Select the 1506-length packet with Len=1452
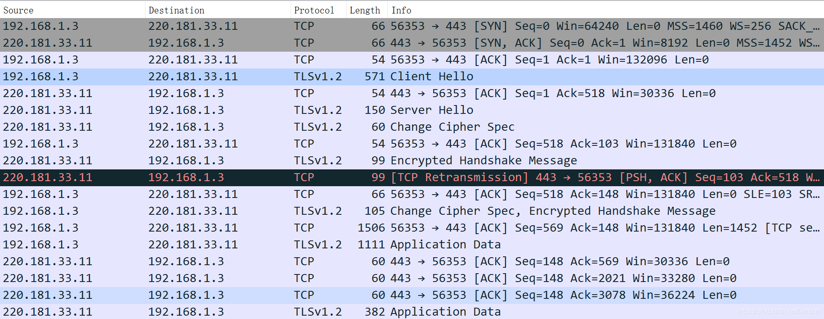This screenshot has height=319, width=824. [412, 228]
